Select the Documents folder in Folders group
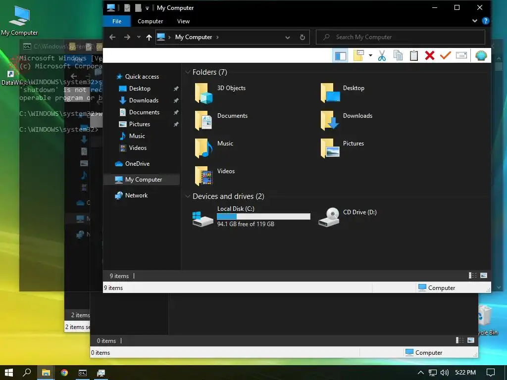This screenshot has width=507, height=380. [x=221, y=121]
